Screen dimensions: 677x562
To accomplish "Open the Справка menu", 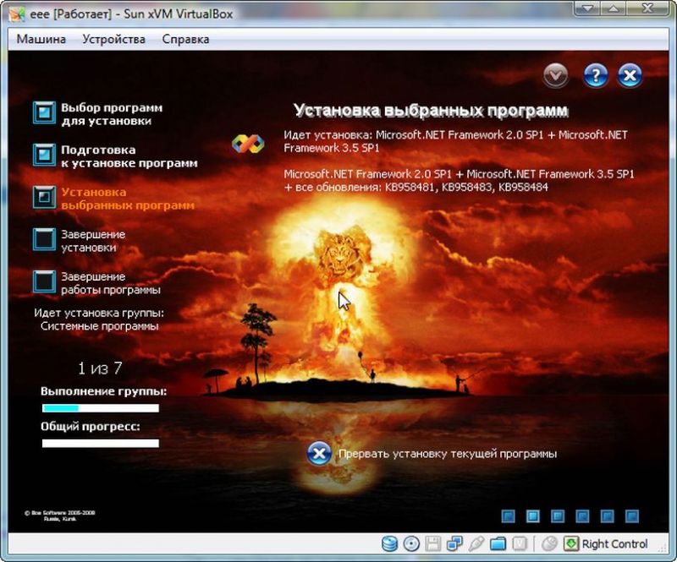I will point(185,39).
